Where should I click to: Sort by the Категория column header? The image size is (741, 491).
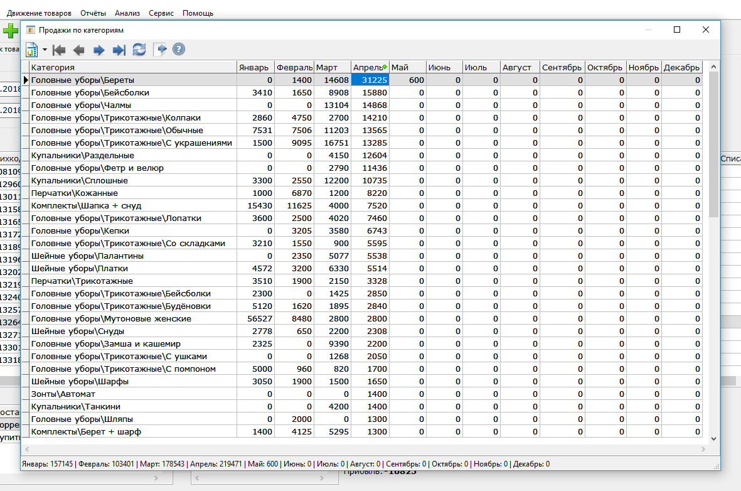click(133, 67)
